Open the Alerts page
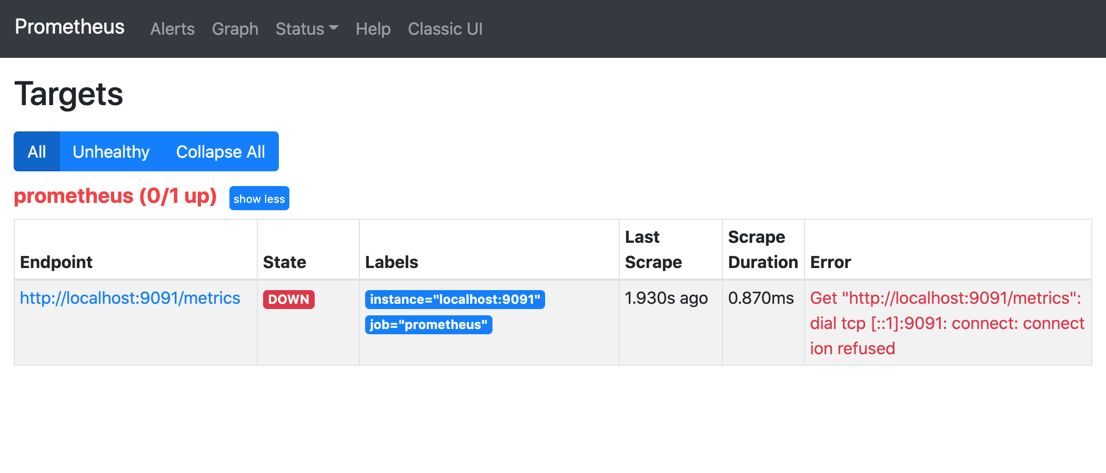The height and width of the screenshot is (473, 1106). click(172, 29)
